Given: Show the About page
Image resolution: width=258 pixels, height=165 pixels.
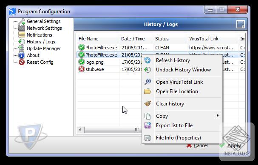Looking at the screenshot, I should [33, 55].
